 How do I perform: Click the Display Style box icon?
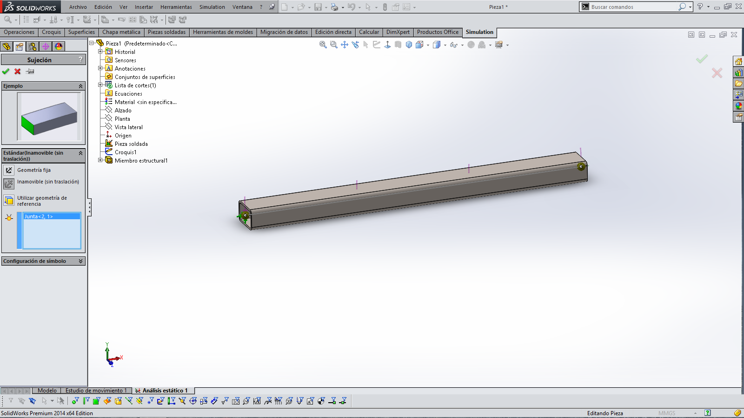pos(437,45)
